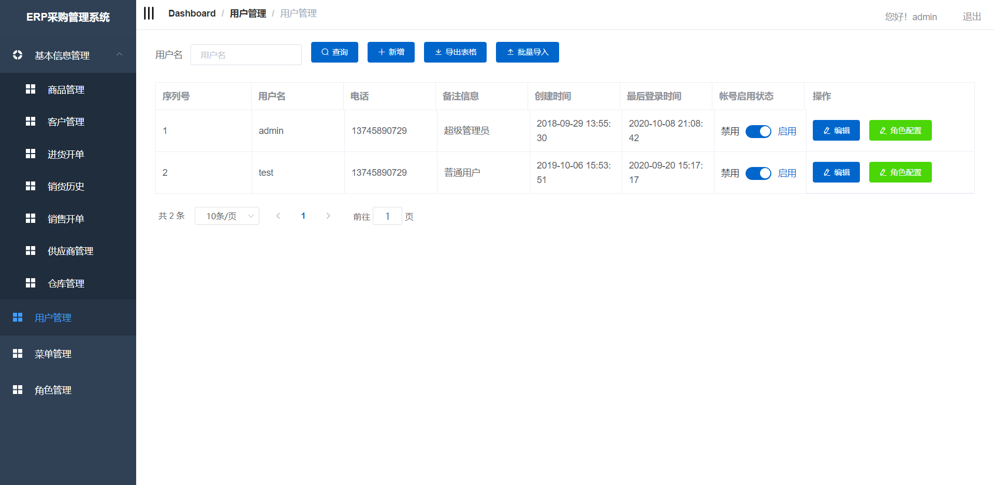Go to previous page arrow
This screenshot has width=994, height=485.
(278, 216)
